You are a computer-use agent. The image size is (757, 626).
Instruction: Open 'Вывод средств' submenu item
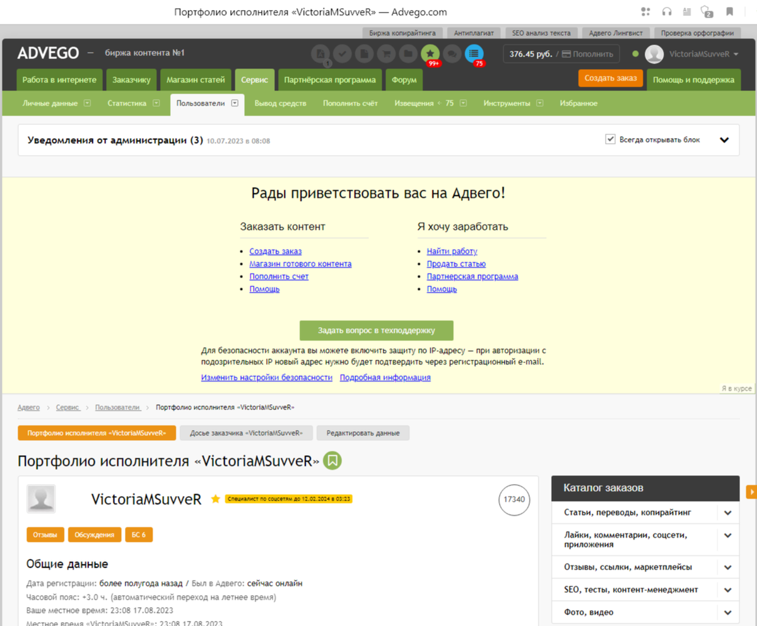click(x=280, y=103)
